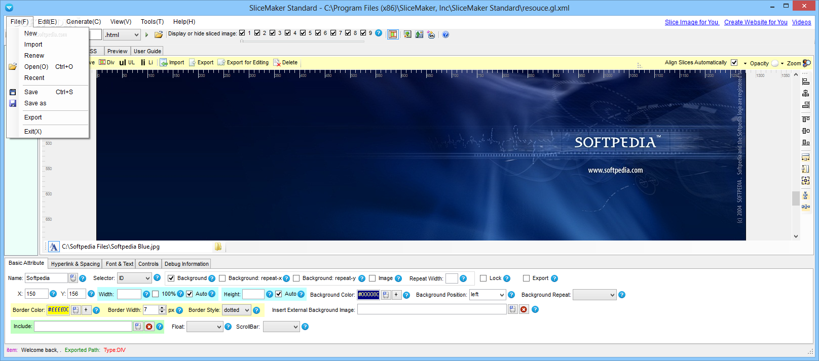Uncheck sliced image checkbox 5
Viewport: 819px width, 361px height.
(303, 33)
